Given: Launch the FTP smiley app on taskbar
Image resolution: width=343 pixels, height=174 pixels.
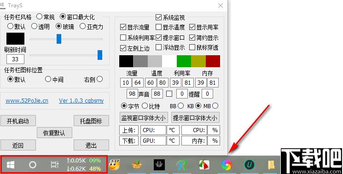Looking at the screenshot, I should pyautogui.click(x=114, y=165).
